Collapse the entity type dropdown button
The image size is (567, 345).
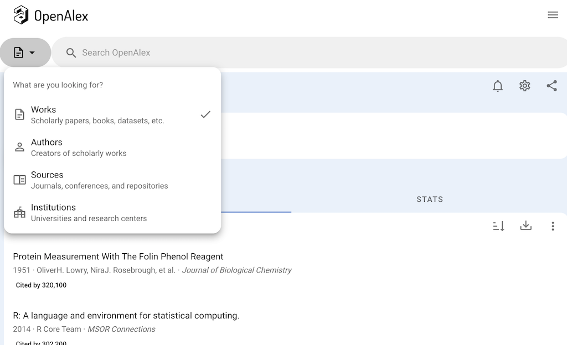pyautogui.click(x=25, y=53)
